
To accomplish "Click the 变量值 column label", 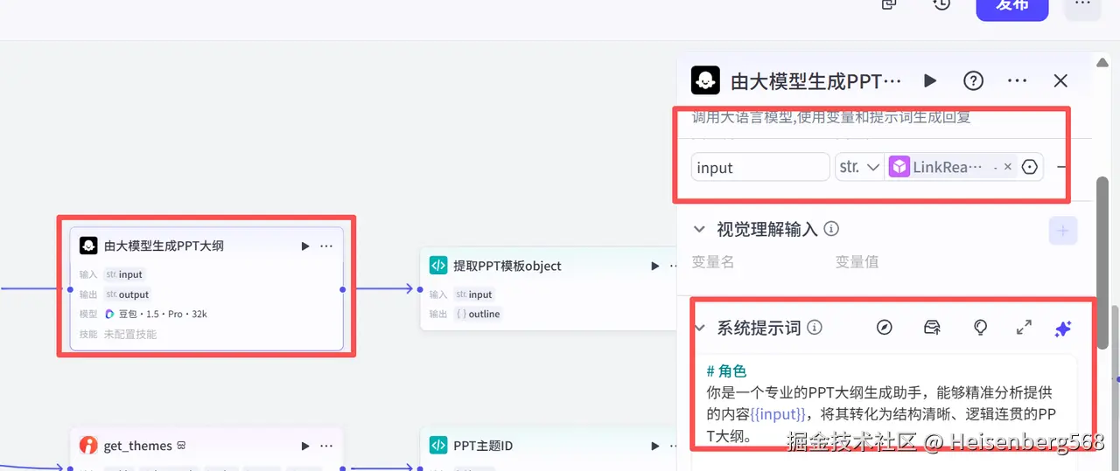I will 857,261.
